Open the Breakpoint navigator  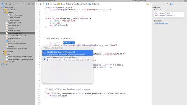click(x=29, y=4)
